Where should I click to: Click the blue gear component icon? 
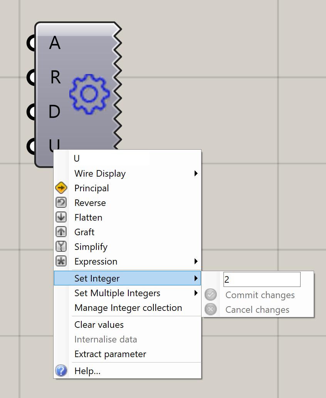point(89,94)
